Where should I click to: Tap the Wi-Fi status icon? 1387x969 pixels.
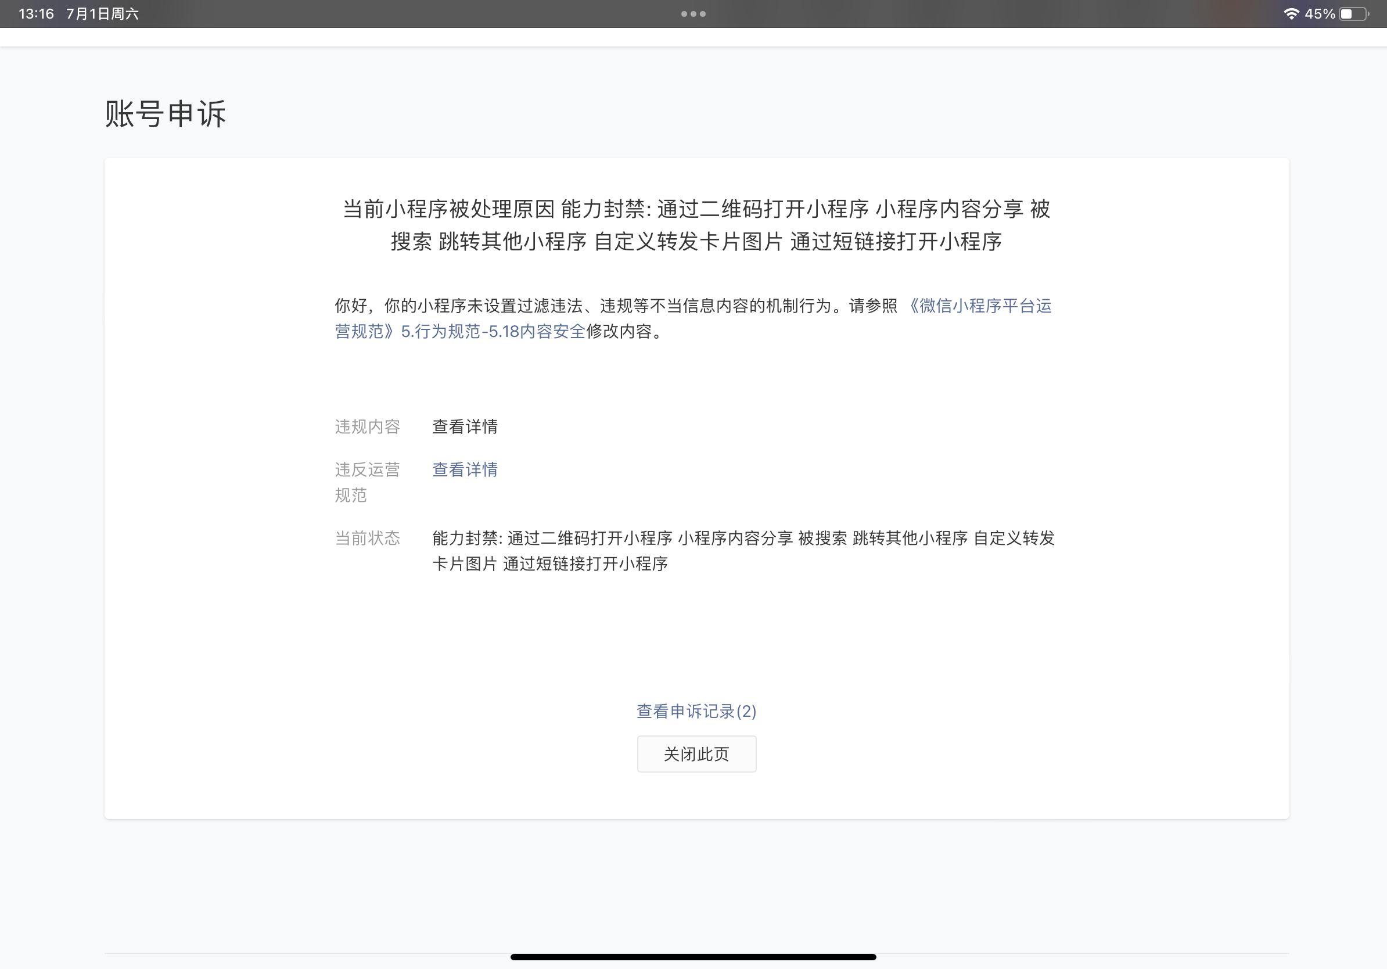tap(1291, 14)
